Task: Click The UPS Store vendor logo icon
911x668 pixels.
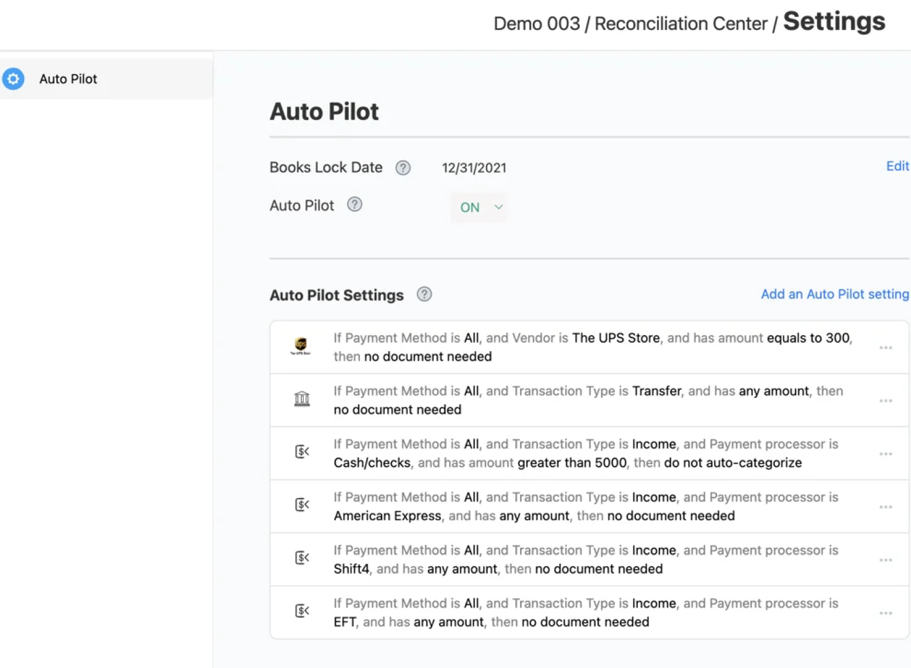Action: (x=301, y=346)
